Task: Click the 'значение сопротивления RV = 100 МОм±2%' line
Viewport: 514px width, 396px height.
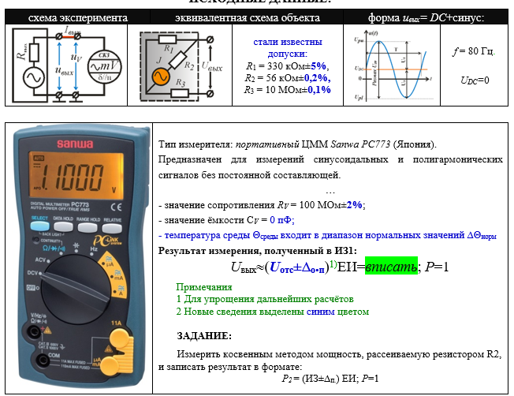Action: [x=262, y=205]
